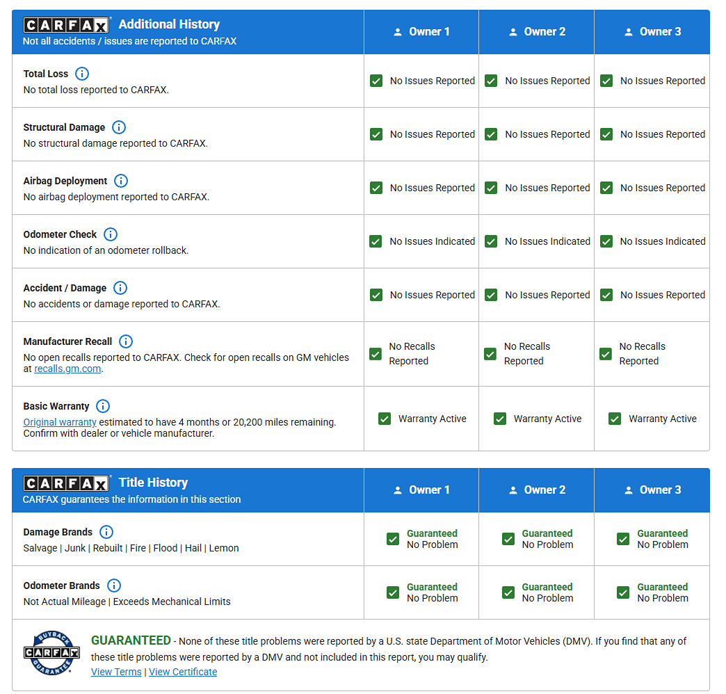This screenshot has width=726, height=694.
Task: Click the Basic Warranty info icon
Action: [x=103, y=406]
